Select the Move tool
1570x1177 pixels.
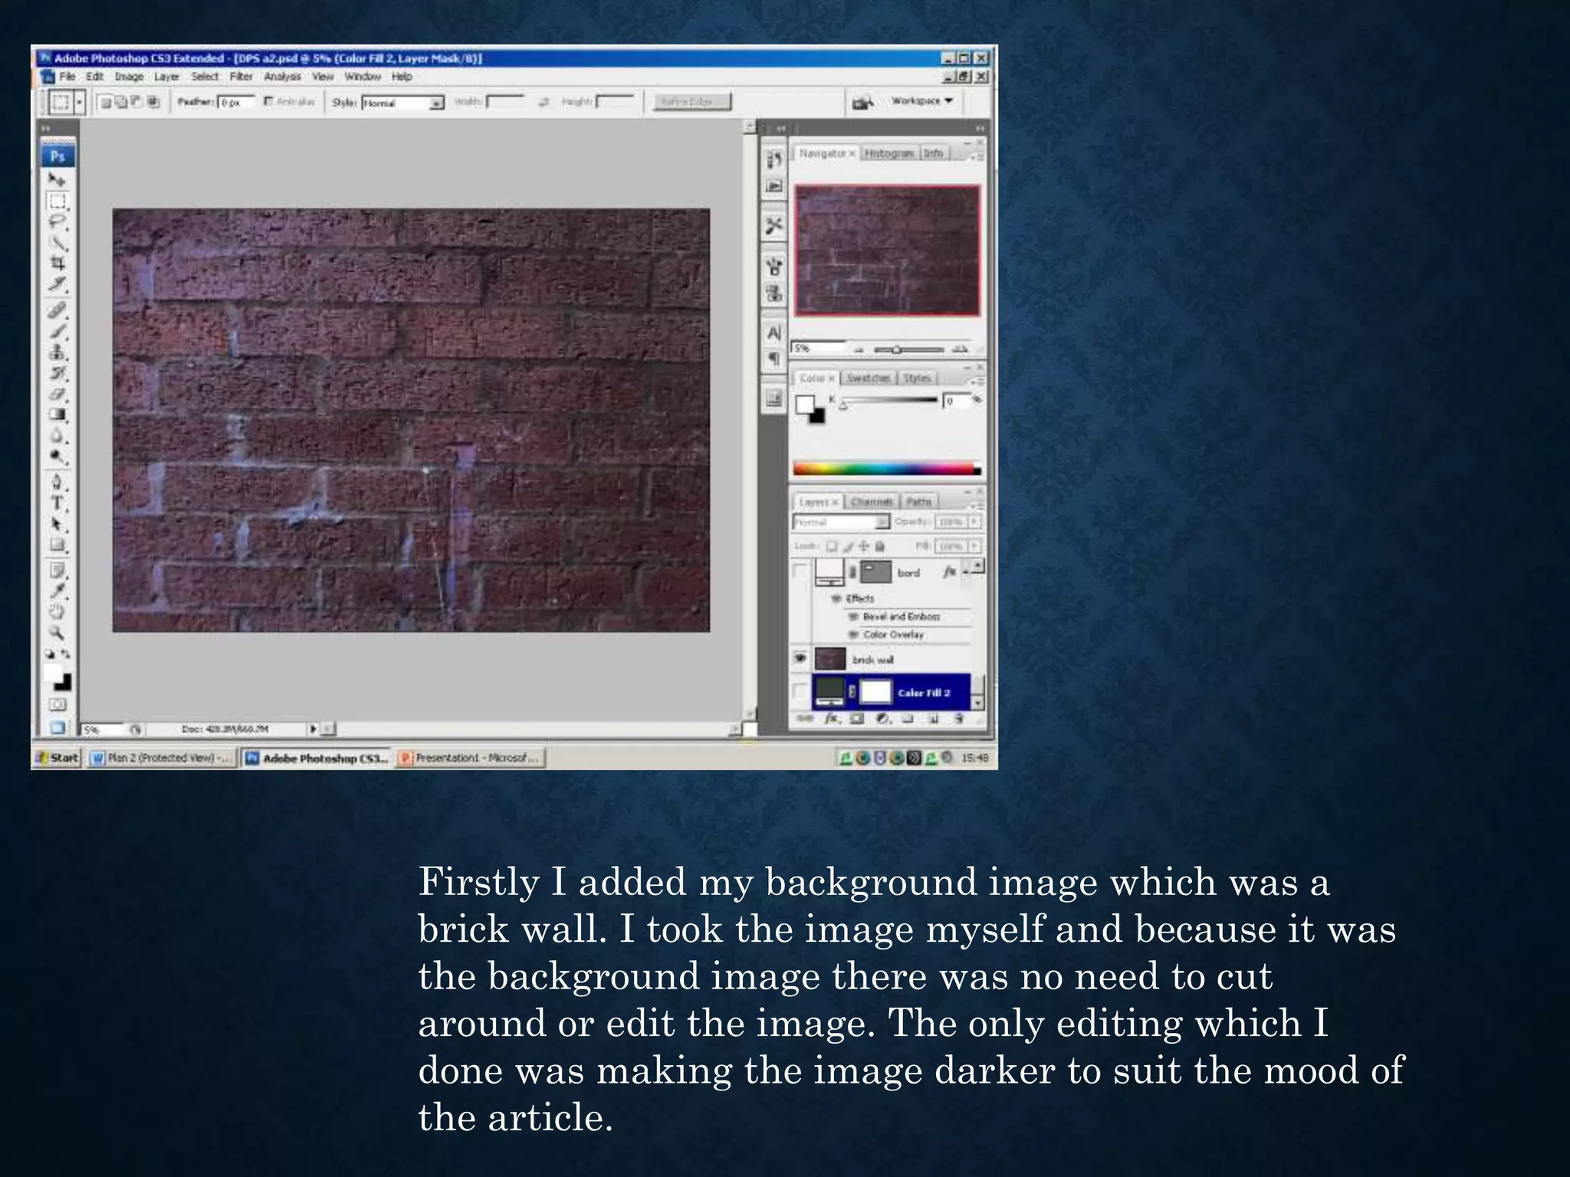click(x=57, y=179)
